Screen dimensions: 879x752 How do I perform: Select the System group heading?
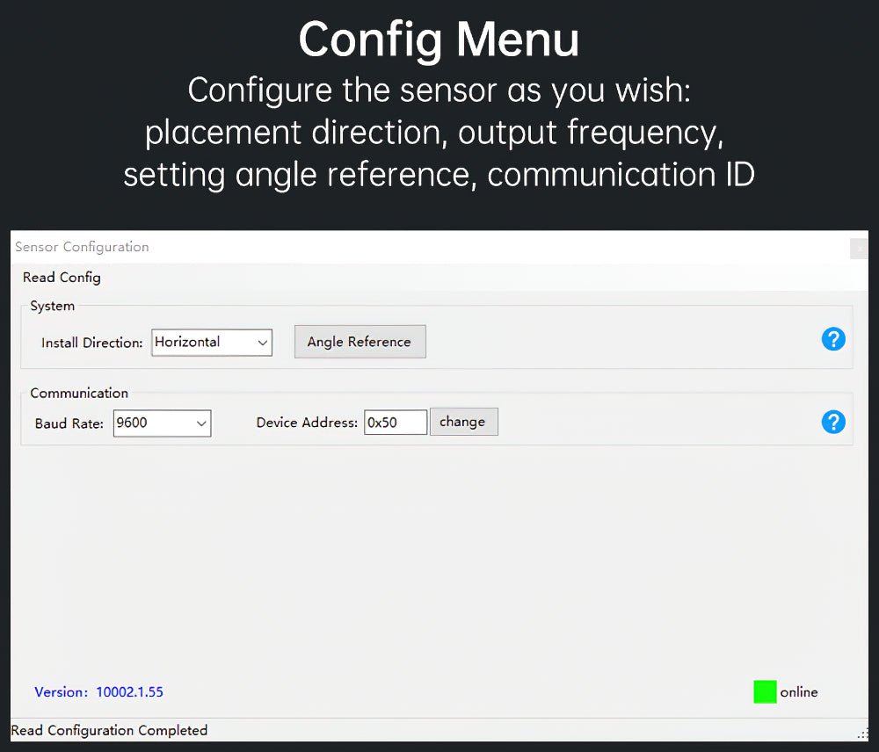point(52,307)
